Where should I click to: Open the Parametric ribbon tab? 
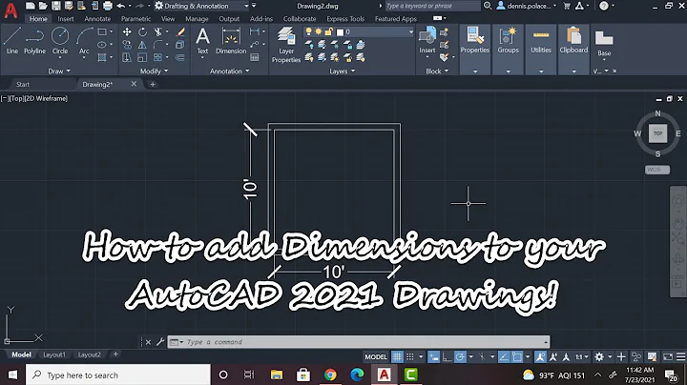[135, 19]
